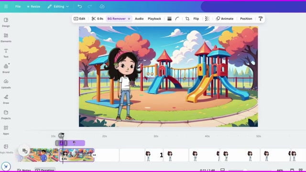Click the transition icon after selected clip
Screen dimensions: 306x172
(x=95, y=155)
